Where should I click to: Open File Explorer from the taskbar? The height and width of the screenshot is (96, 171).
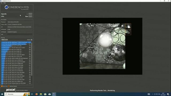(x=41, y=94)
